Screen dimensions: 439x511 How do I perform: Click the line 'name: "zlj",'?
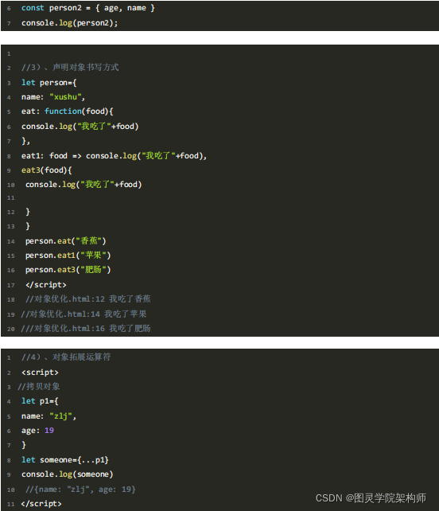tap(49, 416)
